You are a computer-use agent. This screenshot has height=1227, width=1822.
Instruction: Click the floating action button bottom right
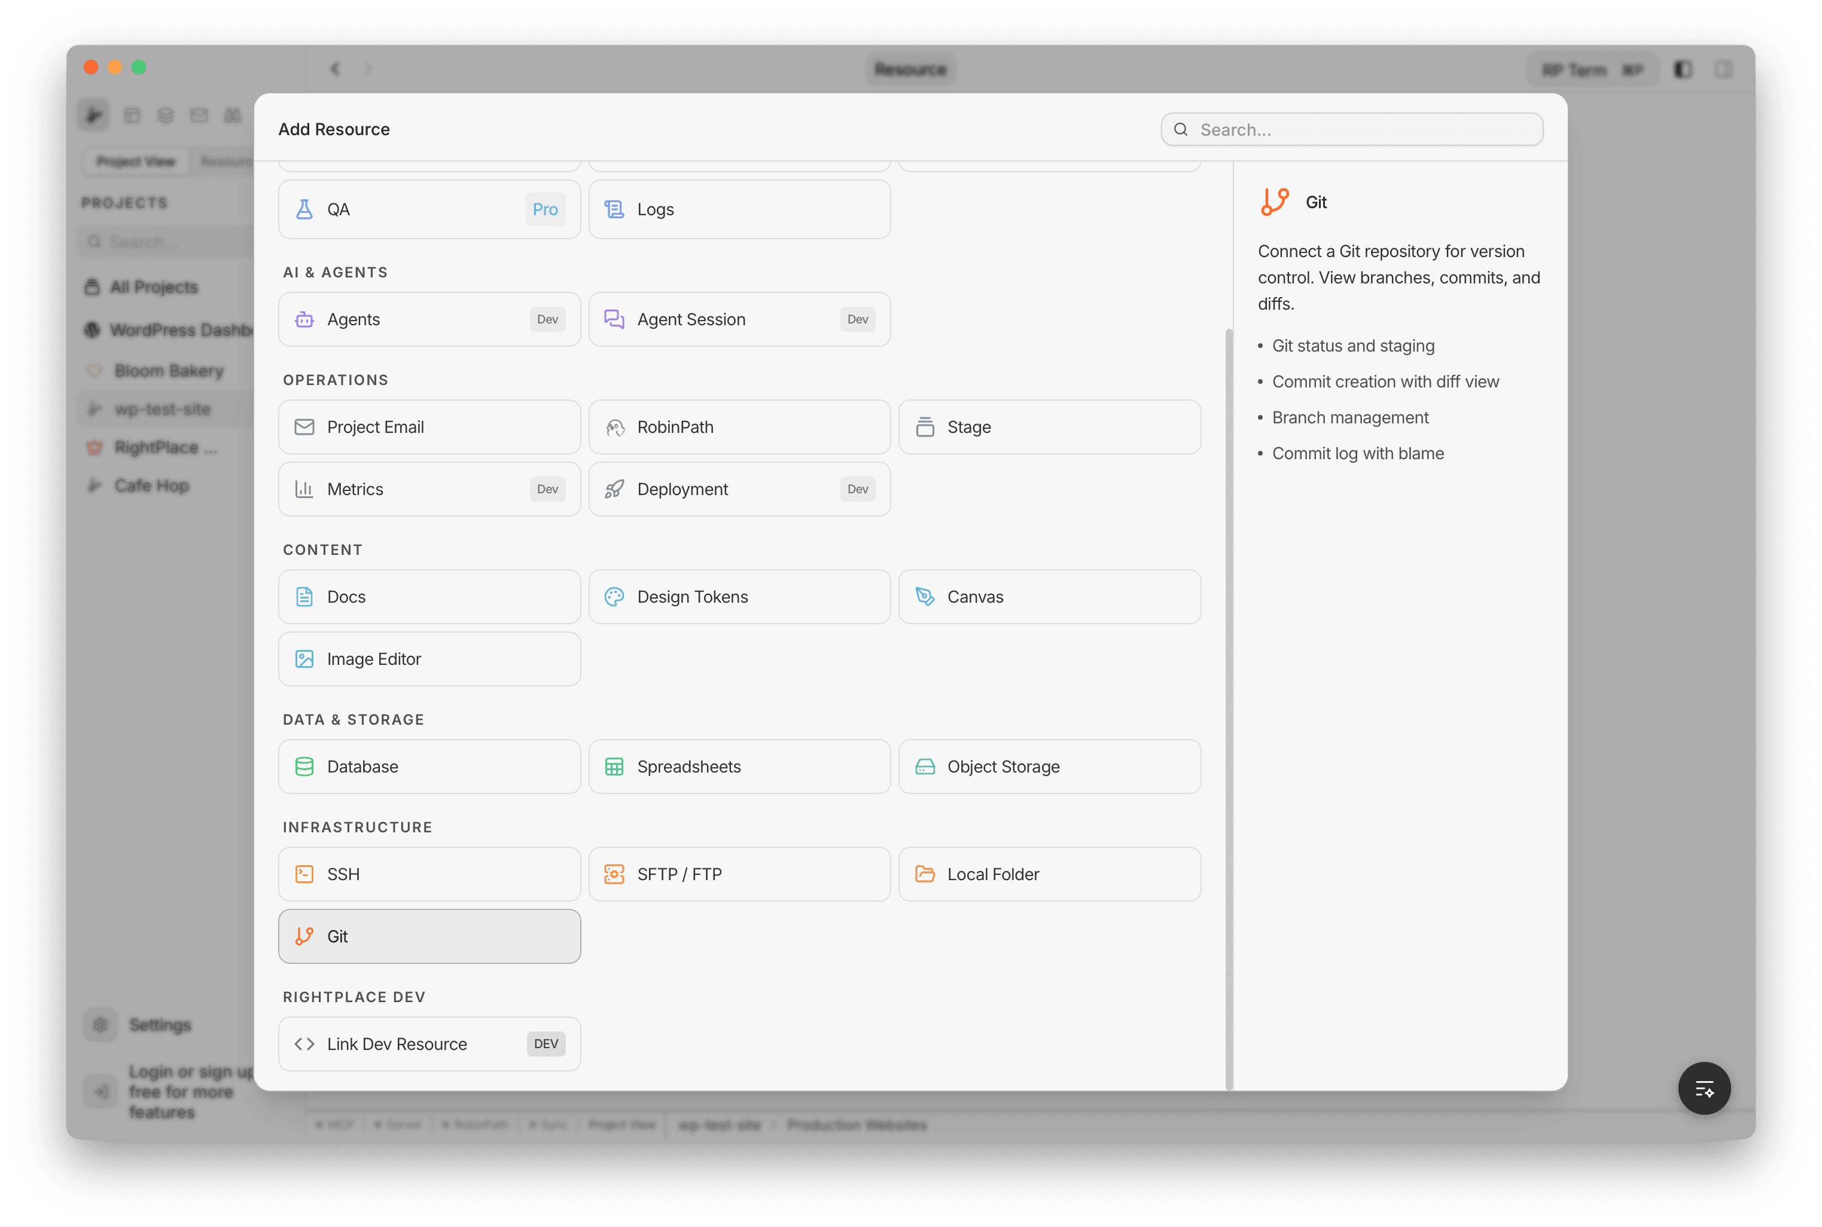1705,1088
